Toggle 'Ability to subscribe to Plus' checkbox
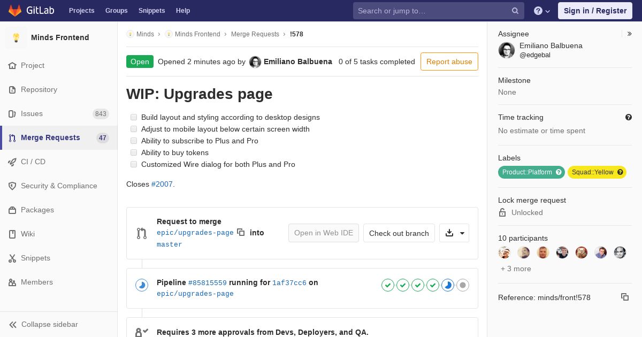 click(134, 141)
